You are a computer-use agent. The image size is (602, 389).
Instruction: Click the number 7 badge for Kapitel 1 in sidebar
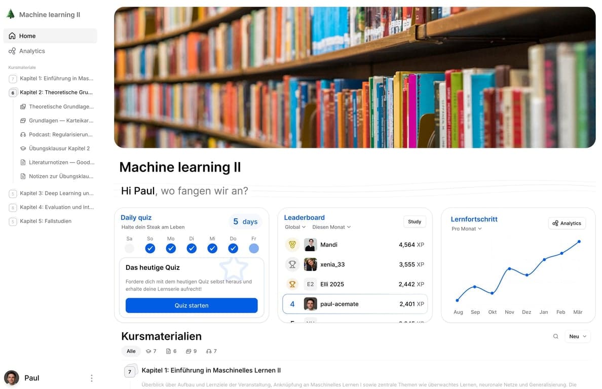(13, 79)
